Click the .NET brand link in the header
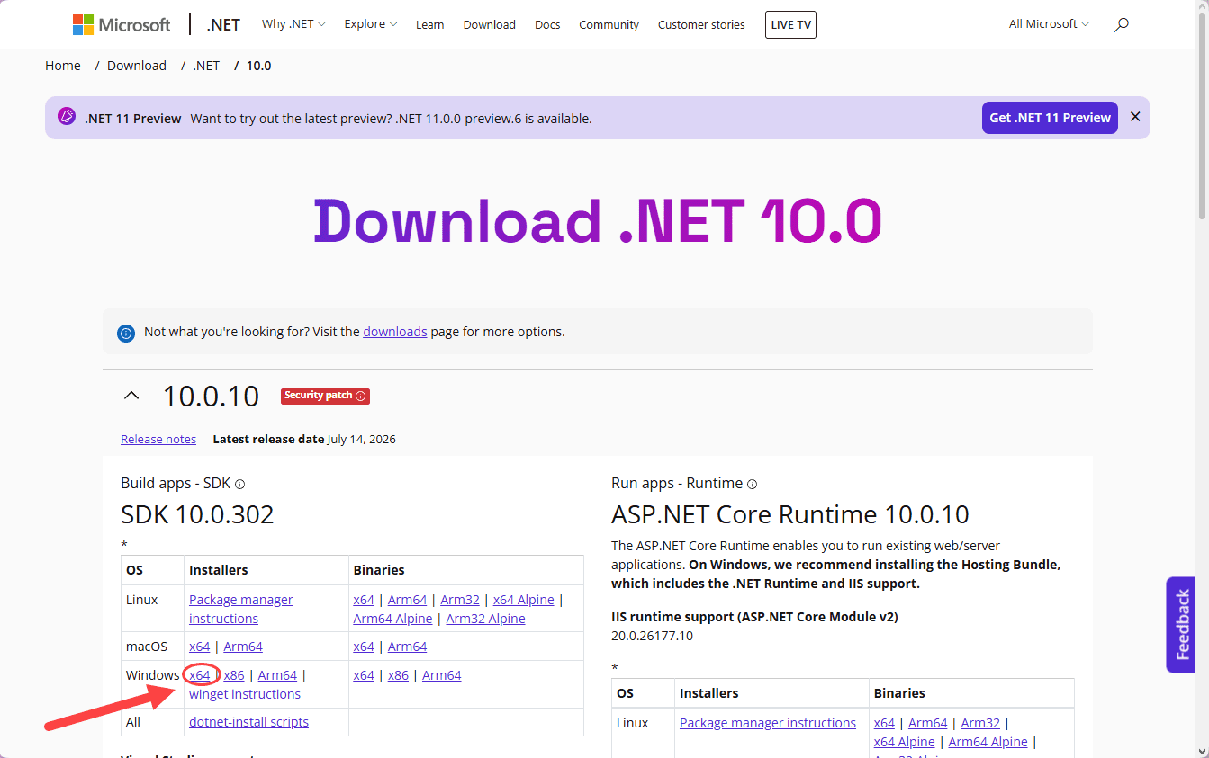The width and height of the screenshot is (1209, 758). pyautogui.click(x=223, y=24)
